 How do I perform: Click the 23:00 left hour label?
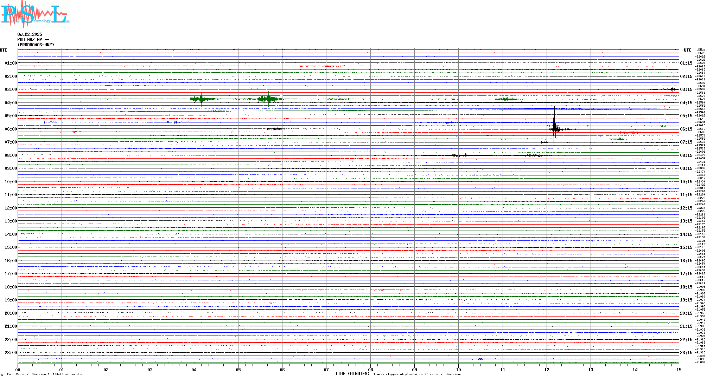[11, 353]
